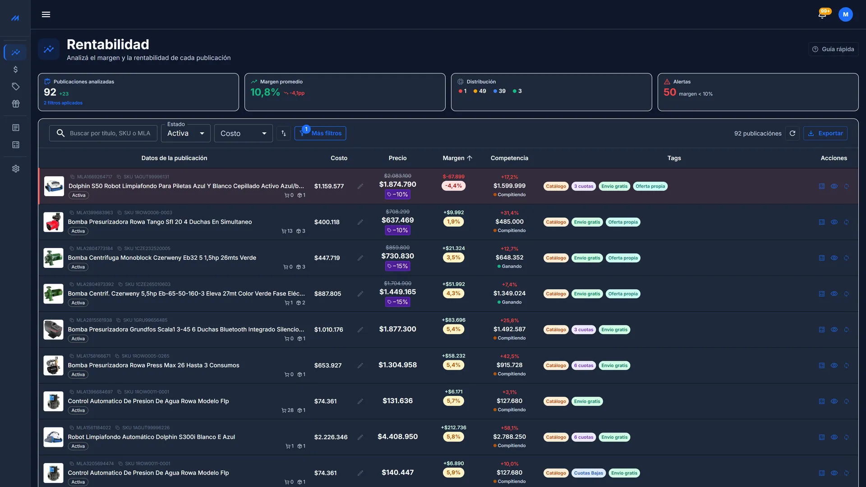Toggle sort direction arrows button
The image size is (866, 487).
pyautogui.click(x=284, y=133)
